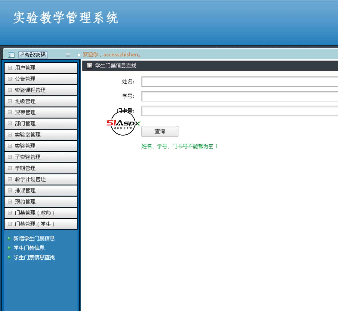Expand the 门禁管理（教师）plus icon
The image size is (338, 311).
click(x=10, y=213)
